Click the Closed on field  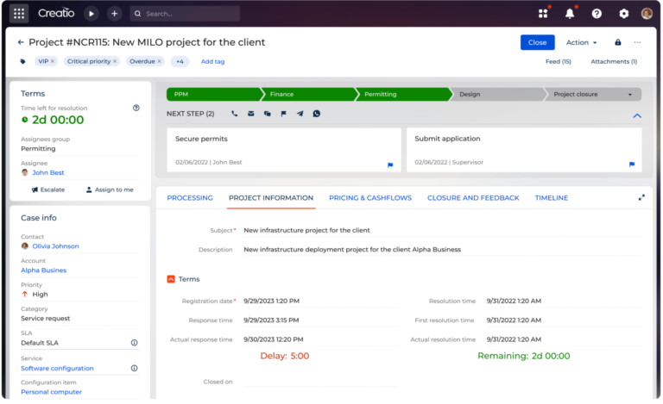(x=320, y=382)
